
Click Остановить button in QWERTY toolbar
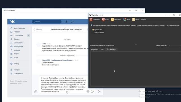(x=95, y=20)
